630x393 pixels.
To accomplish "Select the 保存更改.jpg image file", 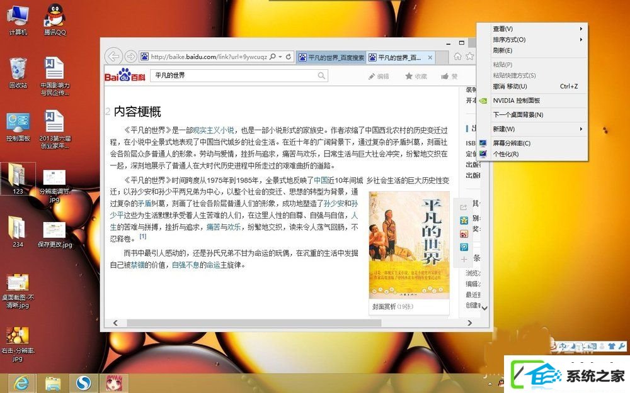I will tap(55, 235).
